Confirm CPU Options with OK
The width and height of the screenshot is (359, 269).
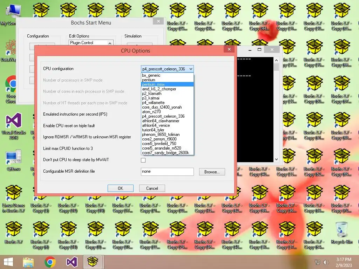121,188
